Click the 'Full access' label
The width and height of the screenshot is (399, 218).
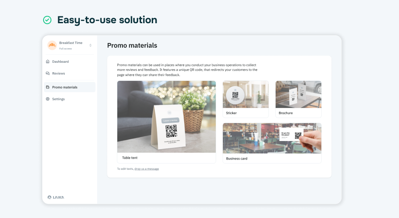(x=66, y=49)
